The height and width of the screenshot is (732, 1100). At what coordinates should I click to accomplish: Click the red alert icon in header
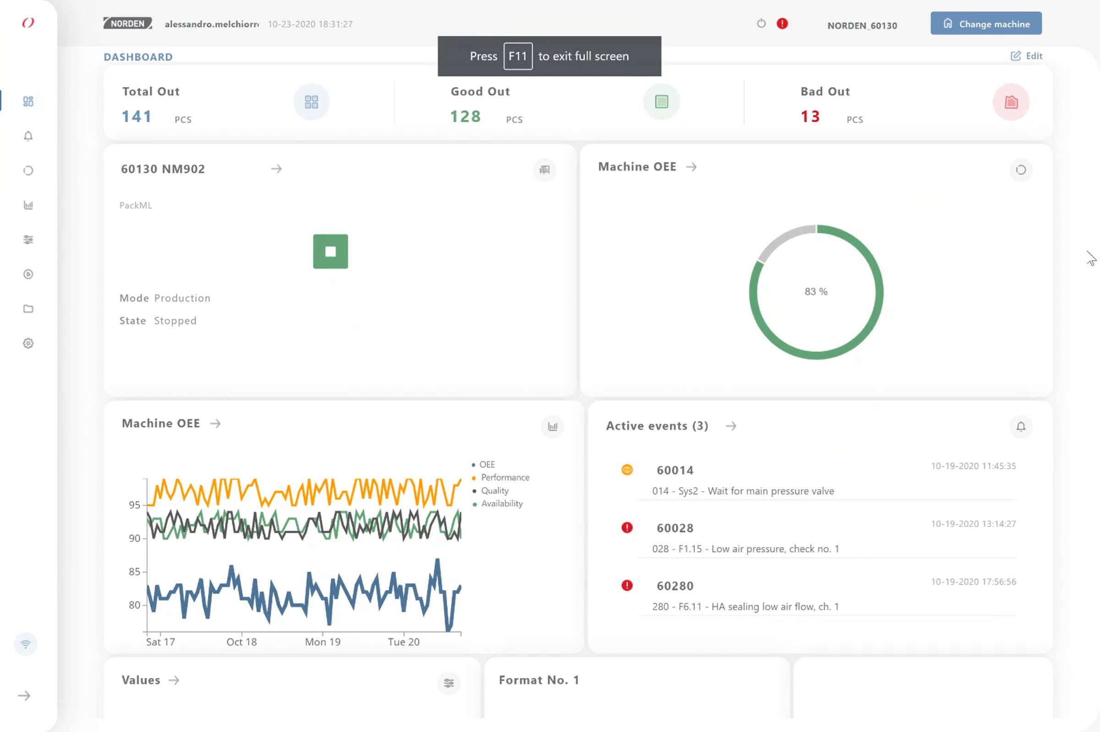click(x=782, y=23)
